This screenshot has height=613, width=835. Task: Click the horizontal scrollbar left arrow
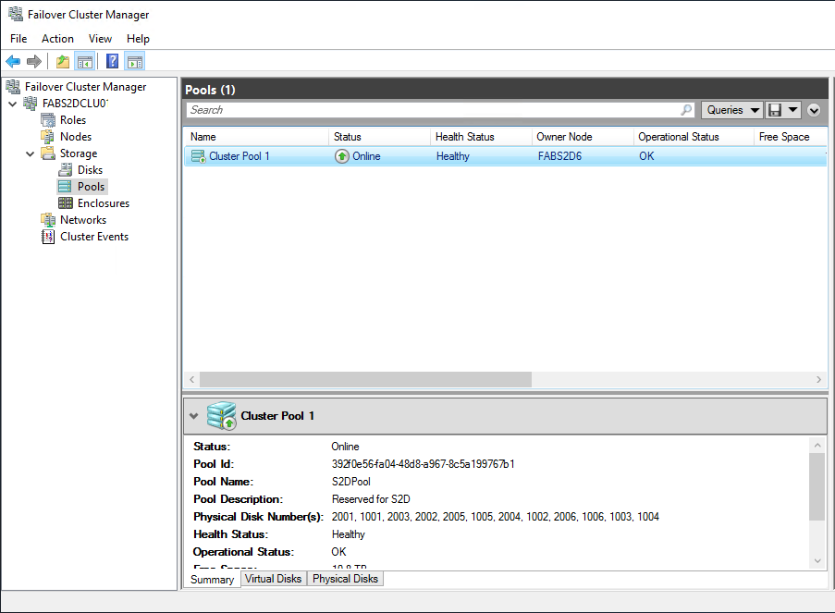click(191, 380)
